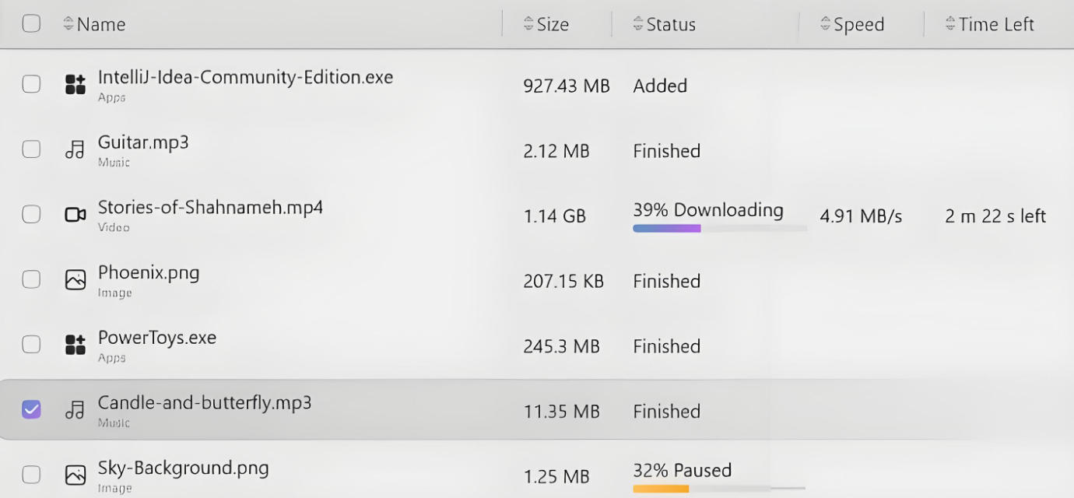Click the music note icon for Guitar.mp3
The image size is (1074, 498).
coord(75,149)
